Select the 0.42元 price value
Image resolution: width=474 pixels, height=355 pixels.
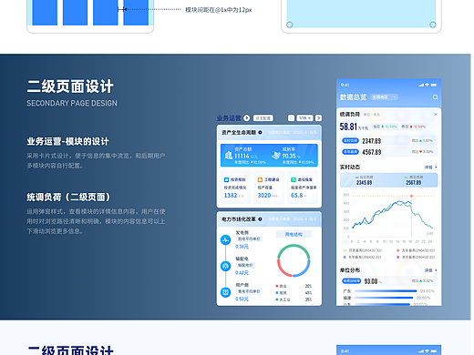[x=242, y=273]
